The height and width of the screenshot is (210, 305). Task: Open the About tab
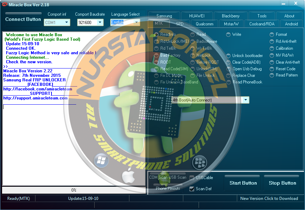pos(289,16)
